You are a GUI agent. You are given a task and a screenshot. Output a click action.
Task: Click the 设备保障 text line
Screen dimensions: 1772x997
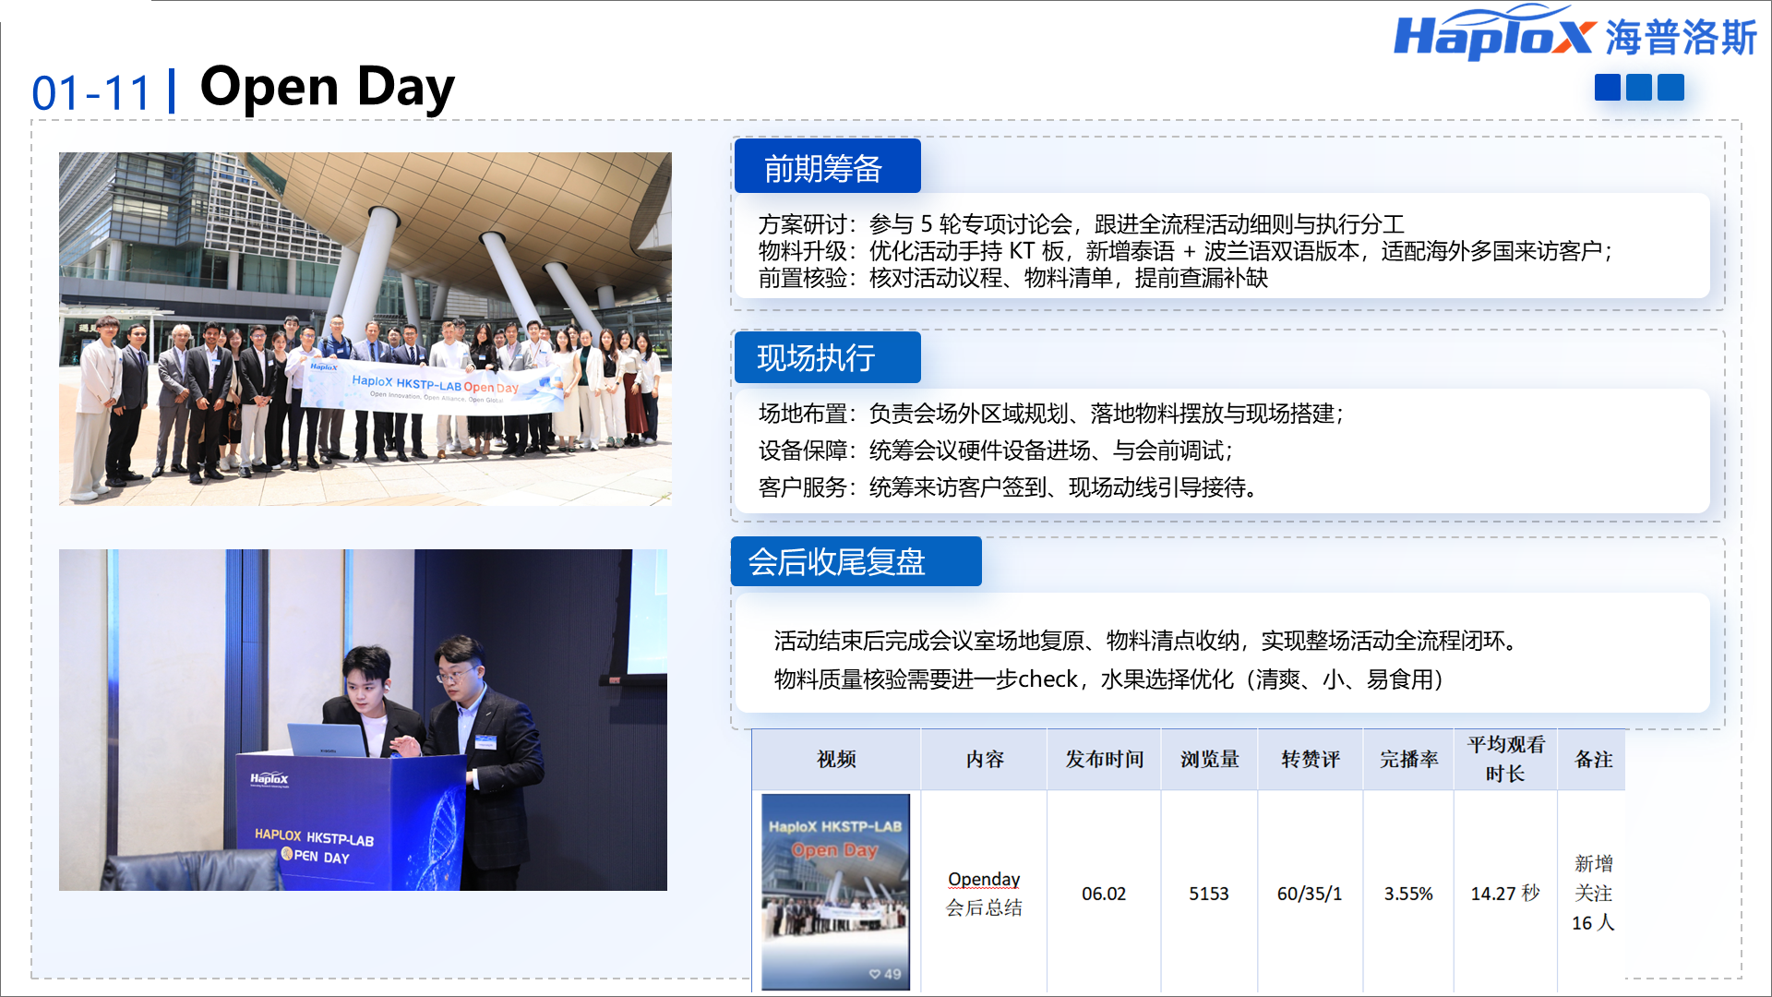[x=996, y=450]
